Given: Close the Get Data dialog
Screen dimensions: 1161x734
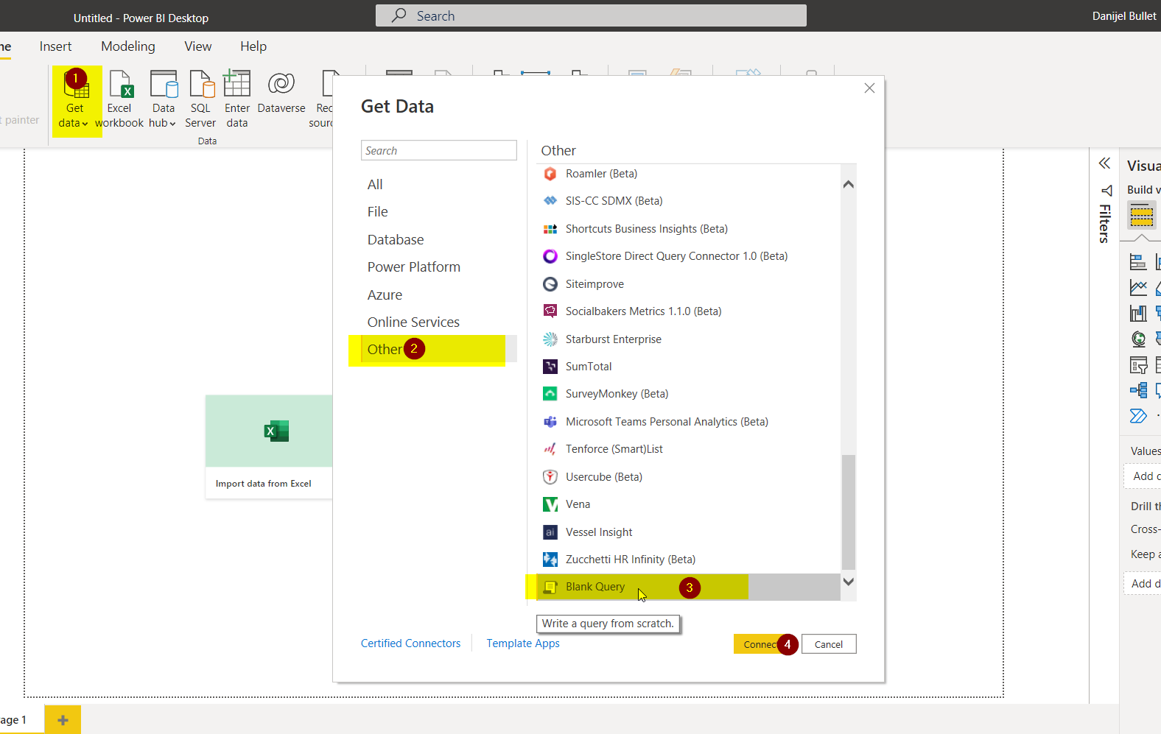Looking at the screenshot, I should 869,88.
